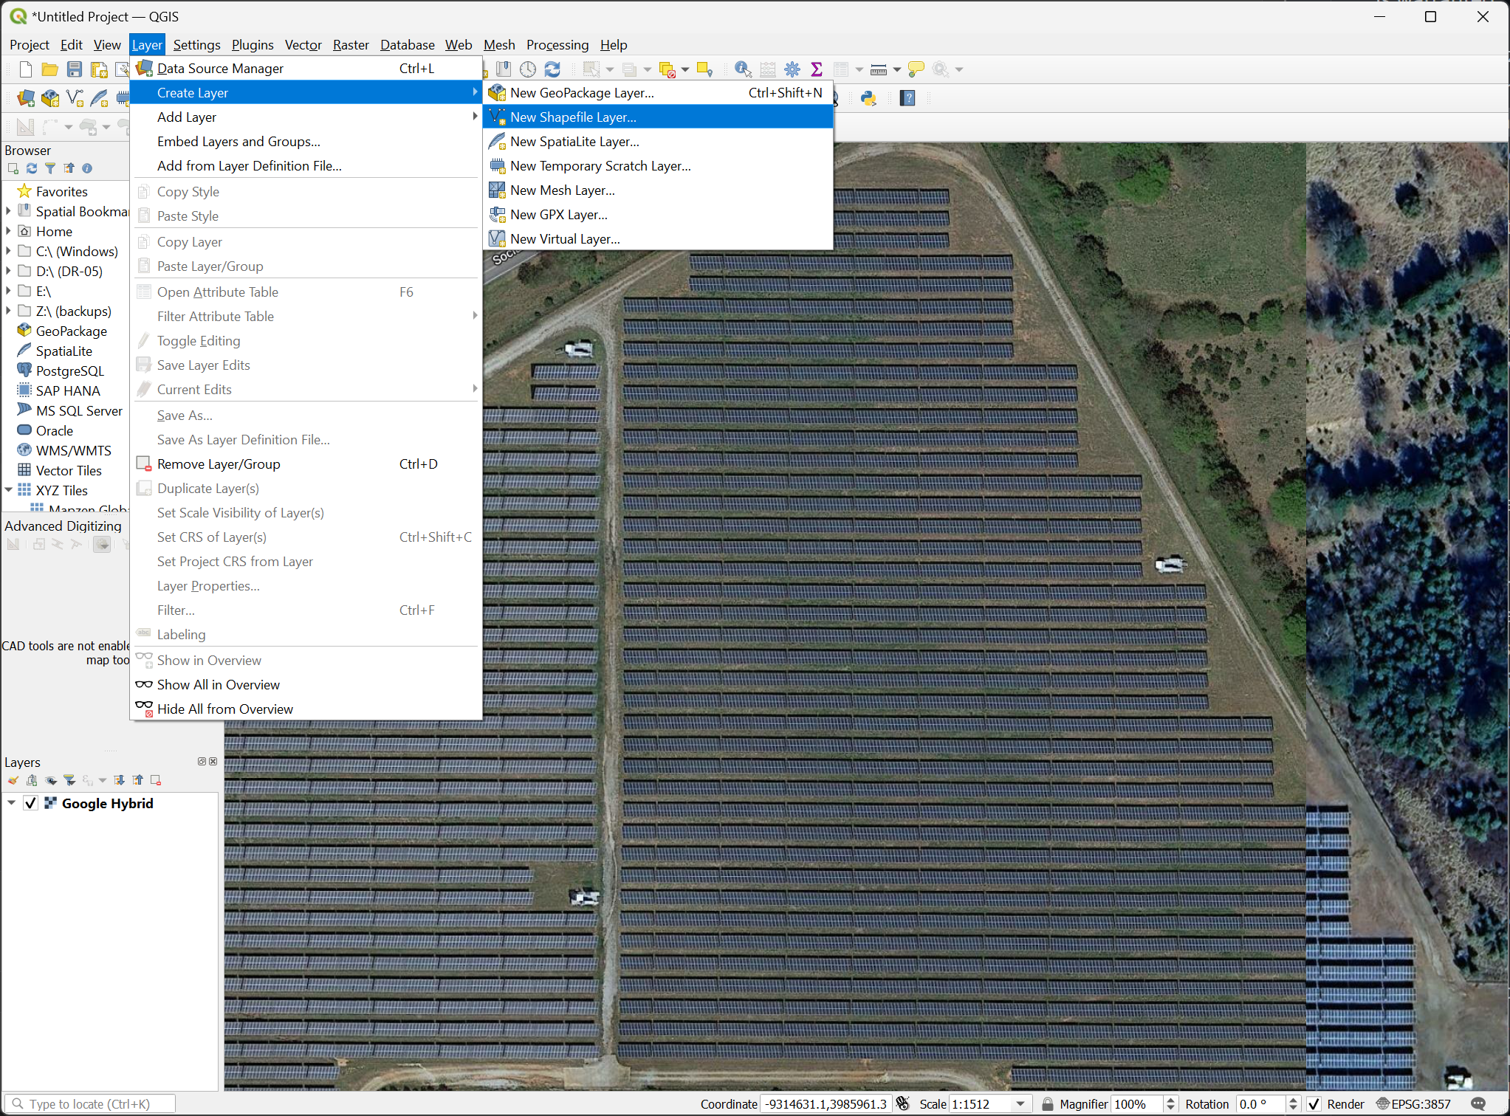Toggle the Render checkbox
1510x1116 pixels.
[x=1314, y=1104]
